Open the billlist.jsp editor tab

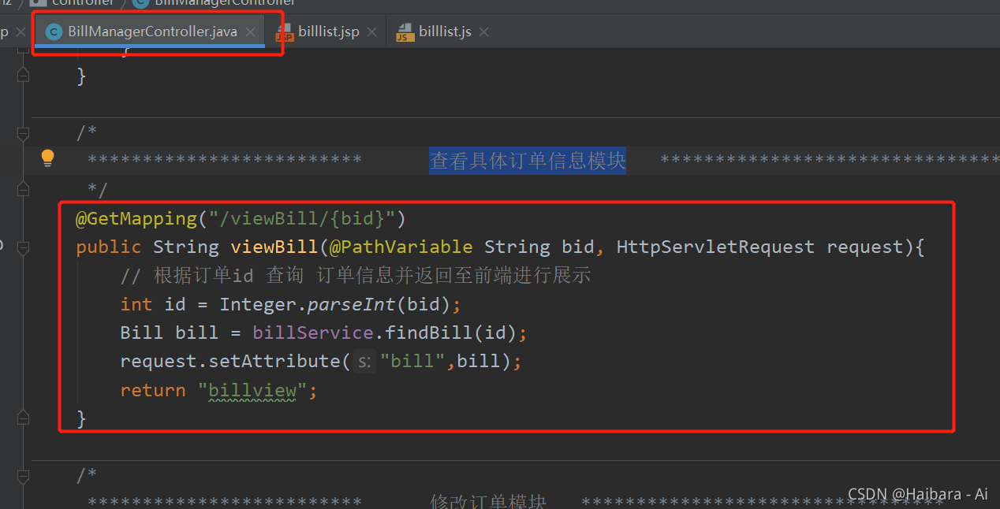(328, 32)
